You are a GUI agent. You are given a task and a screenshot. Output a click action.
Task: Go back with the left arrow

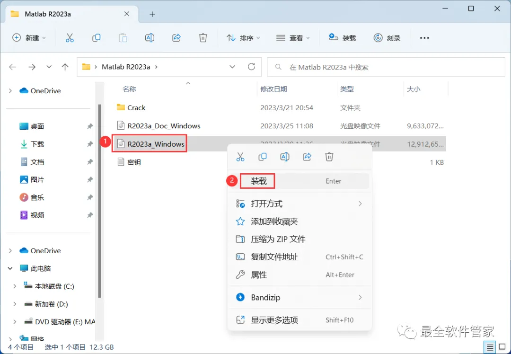pyautogui.click(x=12, y=67)
